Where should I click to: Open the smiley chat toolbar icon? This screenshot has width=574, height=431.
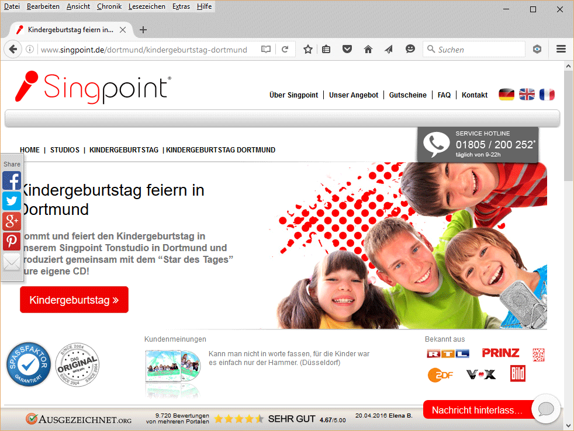point(410,49)
